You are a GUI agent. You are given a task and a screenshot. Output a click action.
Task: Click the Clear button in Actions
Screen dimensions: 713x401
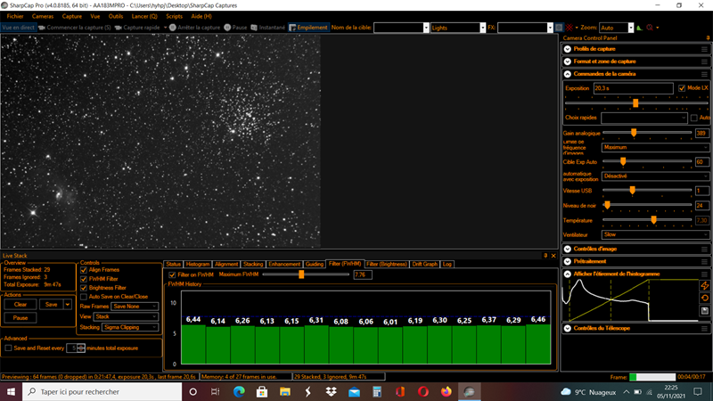tap(20, 304)
